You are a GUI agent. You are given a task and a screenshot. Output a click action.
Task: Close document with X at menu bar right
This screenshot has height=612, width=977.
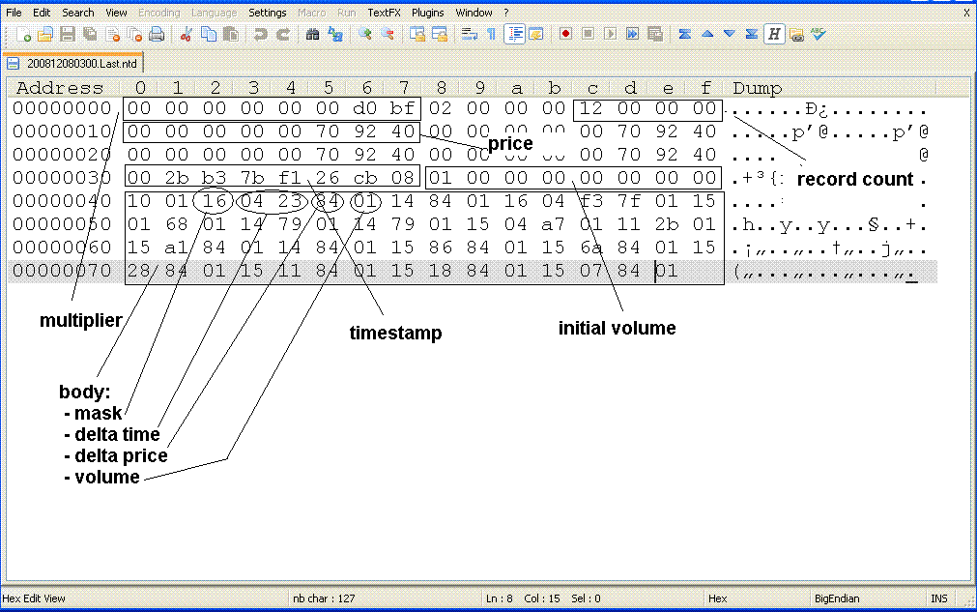click(x=966, y=13)
